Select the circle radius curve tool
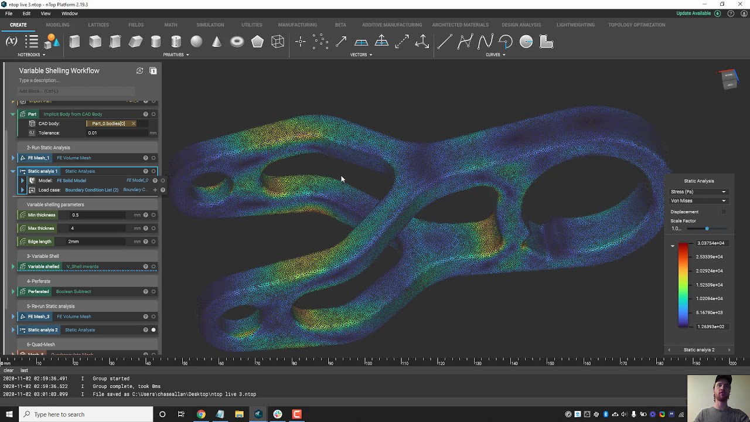Screen dimensions: 750x422 click(526, 42)
